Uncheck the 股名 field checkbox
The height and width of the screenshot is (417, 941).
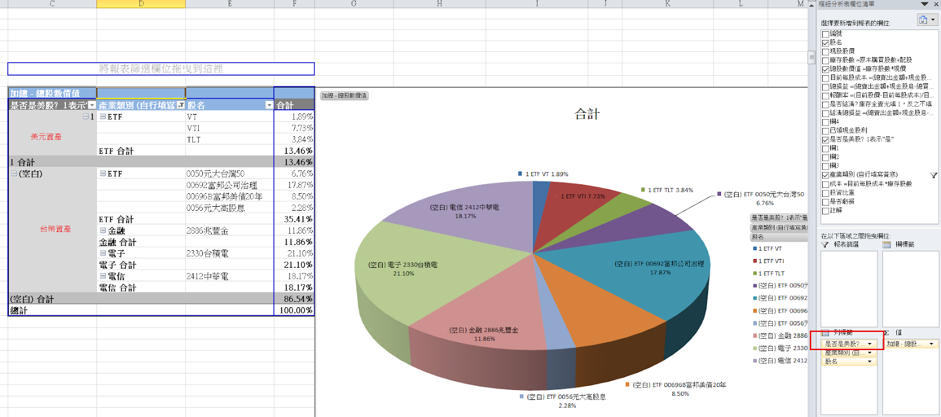pyautogui.click(x=825, y=43)
